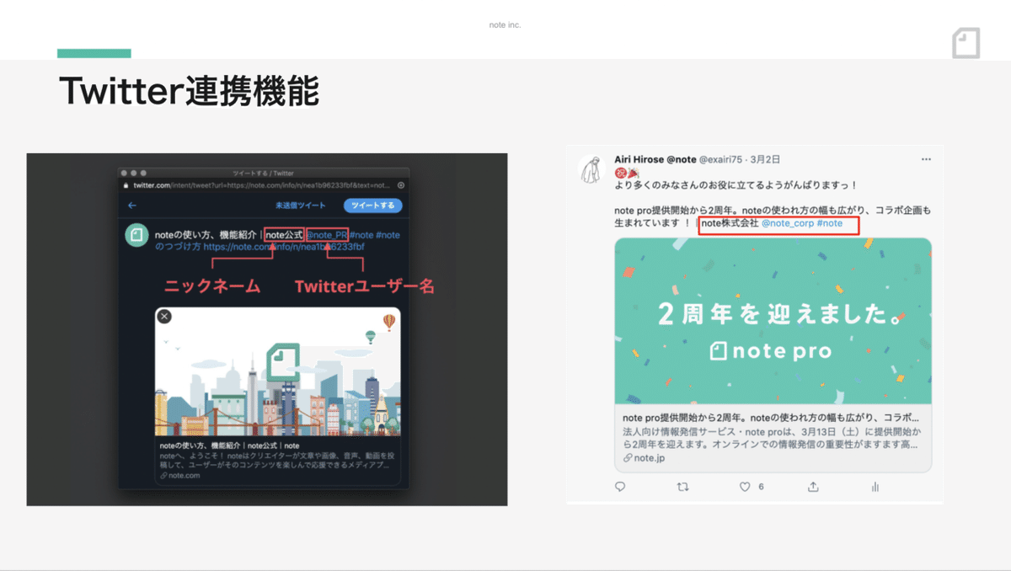
Task: Remove the card image with X button
Action: click(164, 317)
